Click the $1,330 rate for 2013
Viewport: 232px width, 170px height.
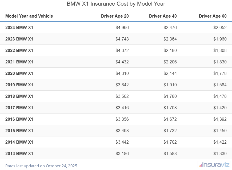[x=220, y=153]
